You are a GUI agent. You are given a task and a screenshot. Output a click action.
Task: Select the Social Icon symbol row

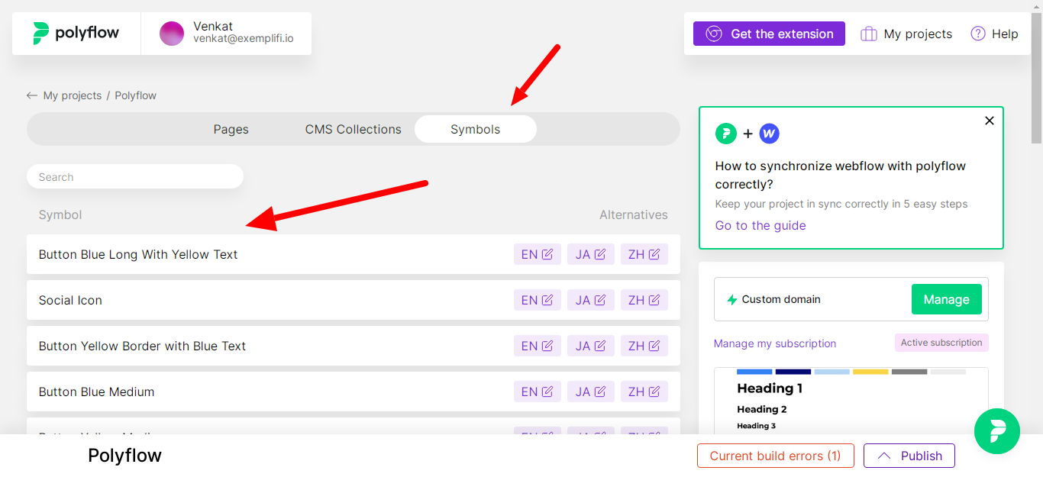[x=354, y=300]
